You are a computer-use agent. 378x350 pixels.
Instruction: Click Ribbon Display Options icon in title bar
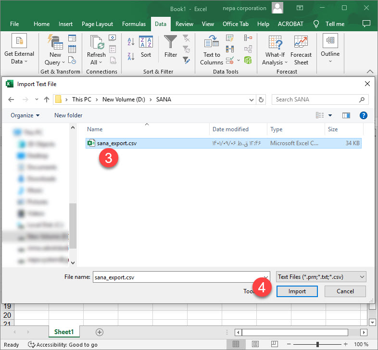click(300, 8)
